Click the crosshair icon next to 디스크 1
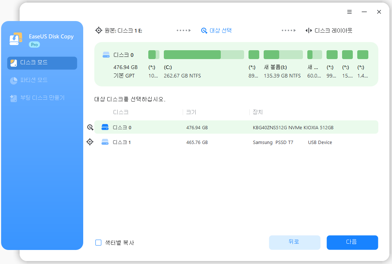The height and width of the screenshot is (264, 392). tap(90, 142)
